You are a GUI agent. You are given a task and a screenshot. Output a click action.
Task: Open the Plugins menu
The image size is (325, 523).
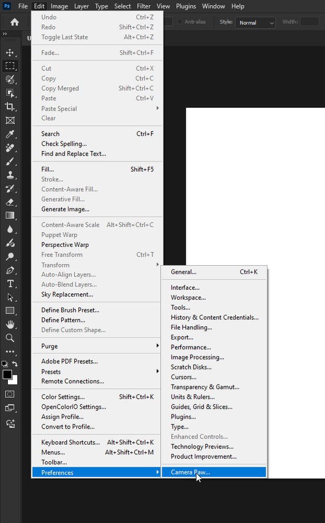point(186,6)
